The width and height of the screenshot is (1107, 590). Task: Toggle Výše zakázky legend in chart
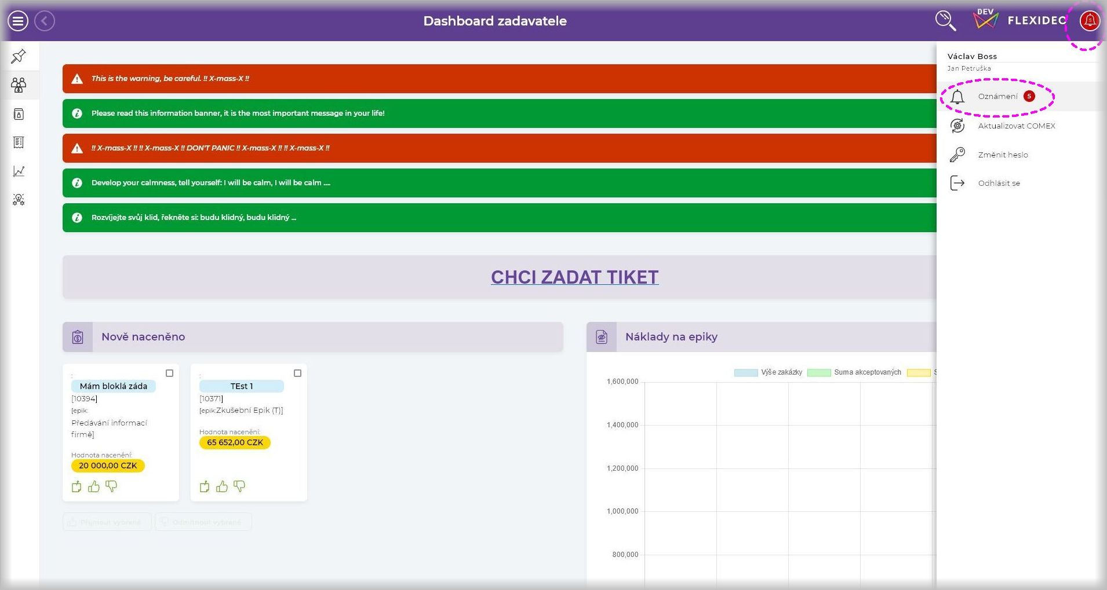tap(768, 372)
